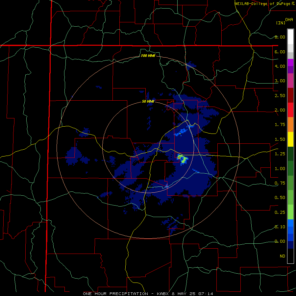Image resolution: width=296 pixels, height=296 pixels.
Task: Click the OHA product label
Action: click(x=289, y=20)
